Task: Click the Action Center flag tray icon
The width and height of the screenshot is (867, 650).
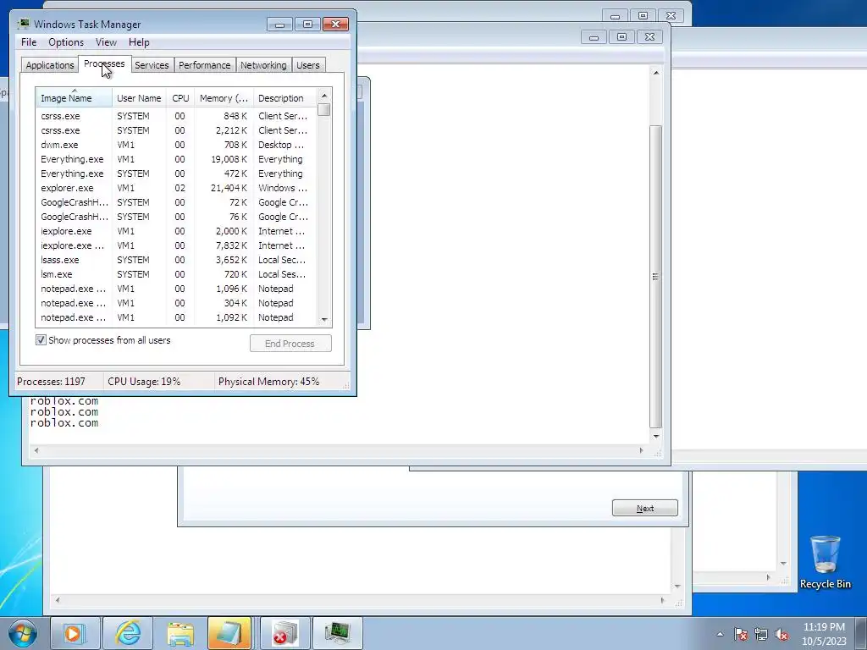Action: 741,634
